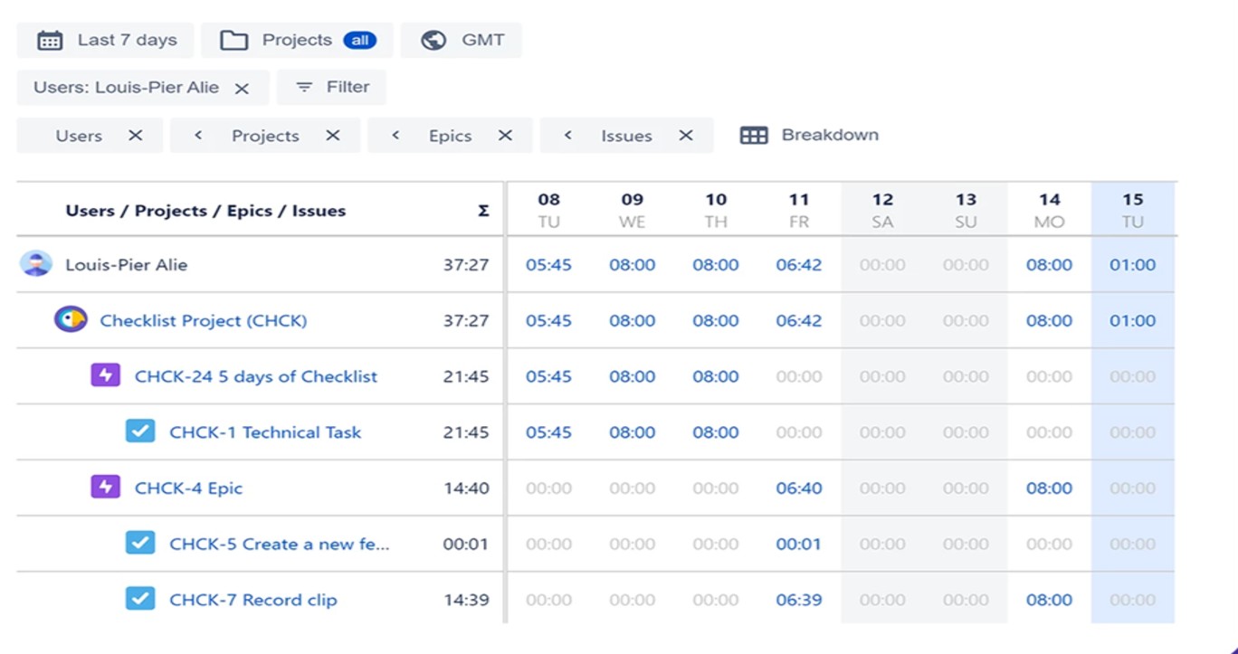Viewport: 1238px width, 654px height.
Task: Click the calendar icon beside Last 7 days
Action: [x=50, y=41]
